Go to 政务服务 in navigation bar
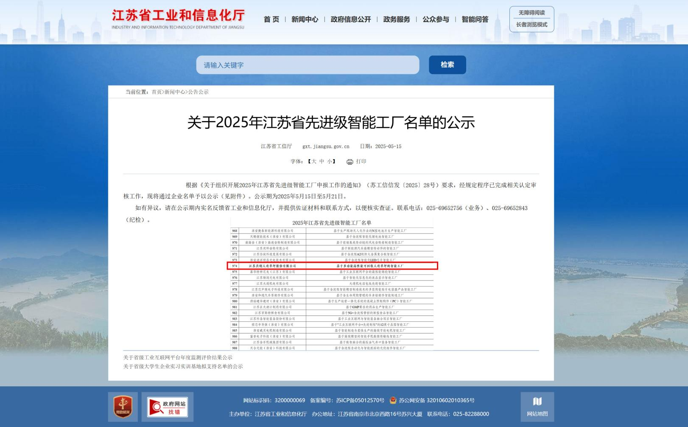The width and height of the screenshot is (688, 427). coord(397,20)
